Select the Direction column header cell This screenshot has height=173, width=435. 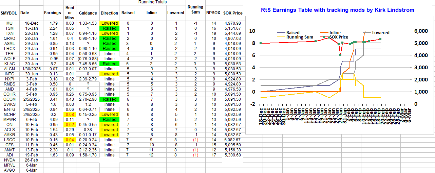pos(110,13)
